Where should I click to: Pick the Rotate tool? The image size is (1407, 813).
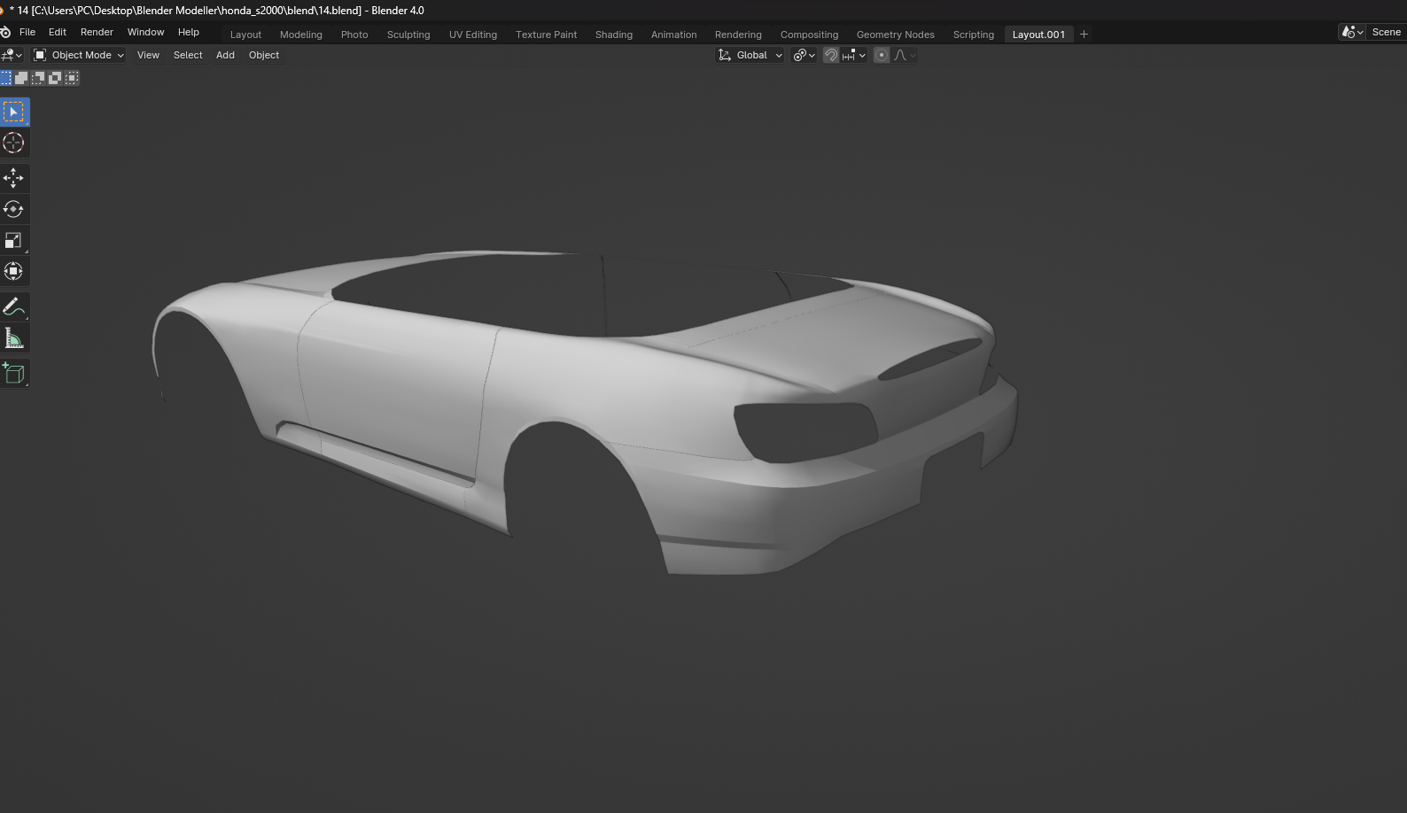(13, 209)
